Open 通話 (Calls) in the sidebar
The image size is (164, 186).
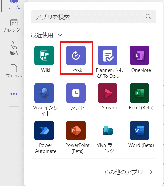(14, 48)
